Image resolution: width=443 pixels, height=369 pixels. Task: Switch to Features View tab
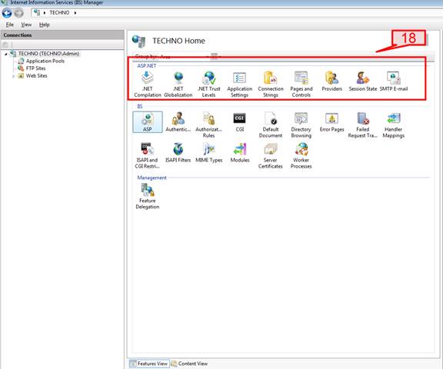pos(149,364)
